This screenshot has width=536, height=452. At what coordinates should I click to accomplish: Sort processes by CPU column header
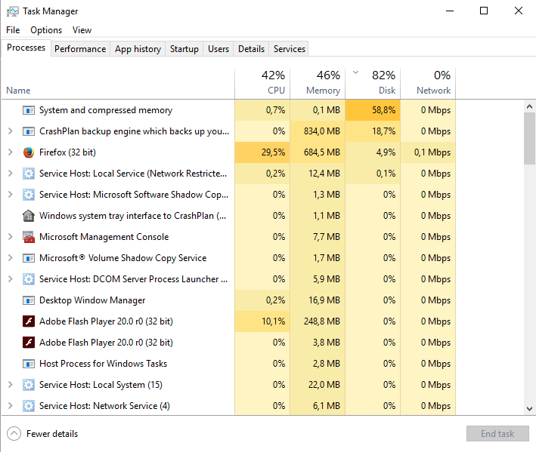pyautogui.click(x=262, y=84)
